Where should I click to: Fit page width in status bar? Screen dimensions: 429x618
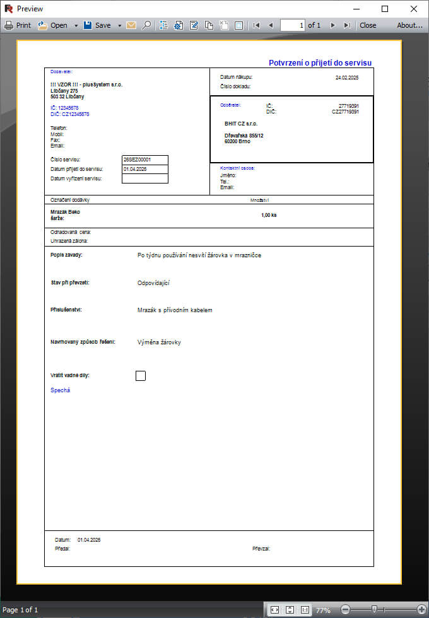coord(274,610)
